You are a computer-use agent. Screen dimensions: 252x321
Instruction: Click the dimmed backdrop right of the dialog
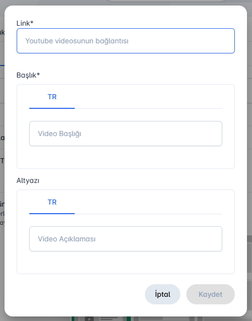[249, 143]
